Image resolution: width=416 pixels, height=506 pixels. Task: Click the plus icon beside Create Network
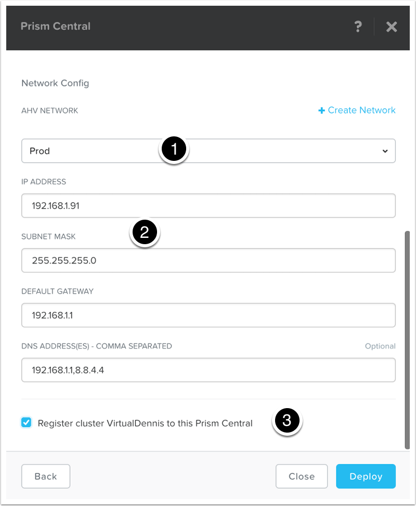322,110
